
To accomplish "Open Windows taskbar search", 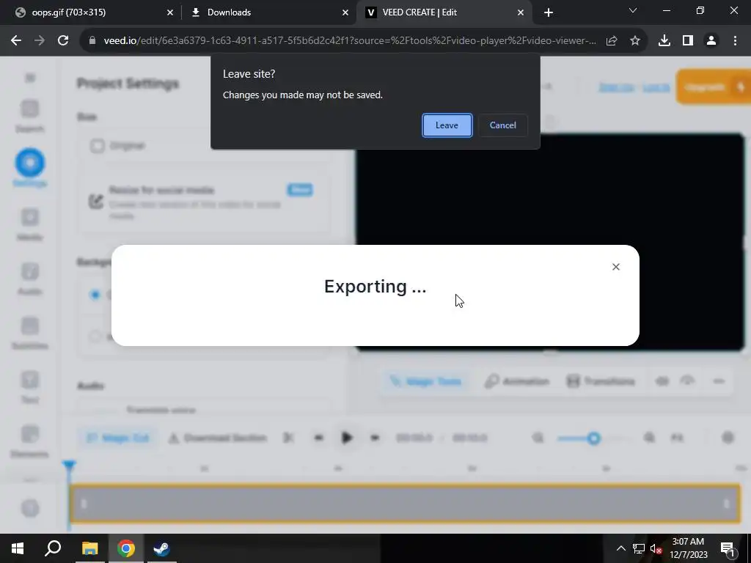I will pyautogui.click(x=53, y=548).
